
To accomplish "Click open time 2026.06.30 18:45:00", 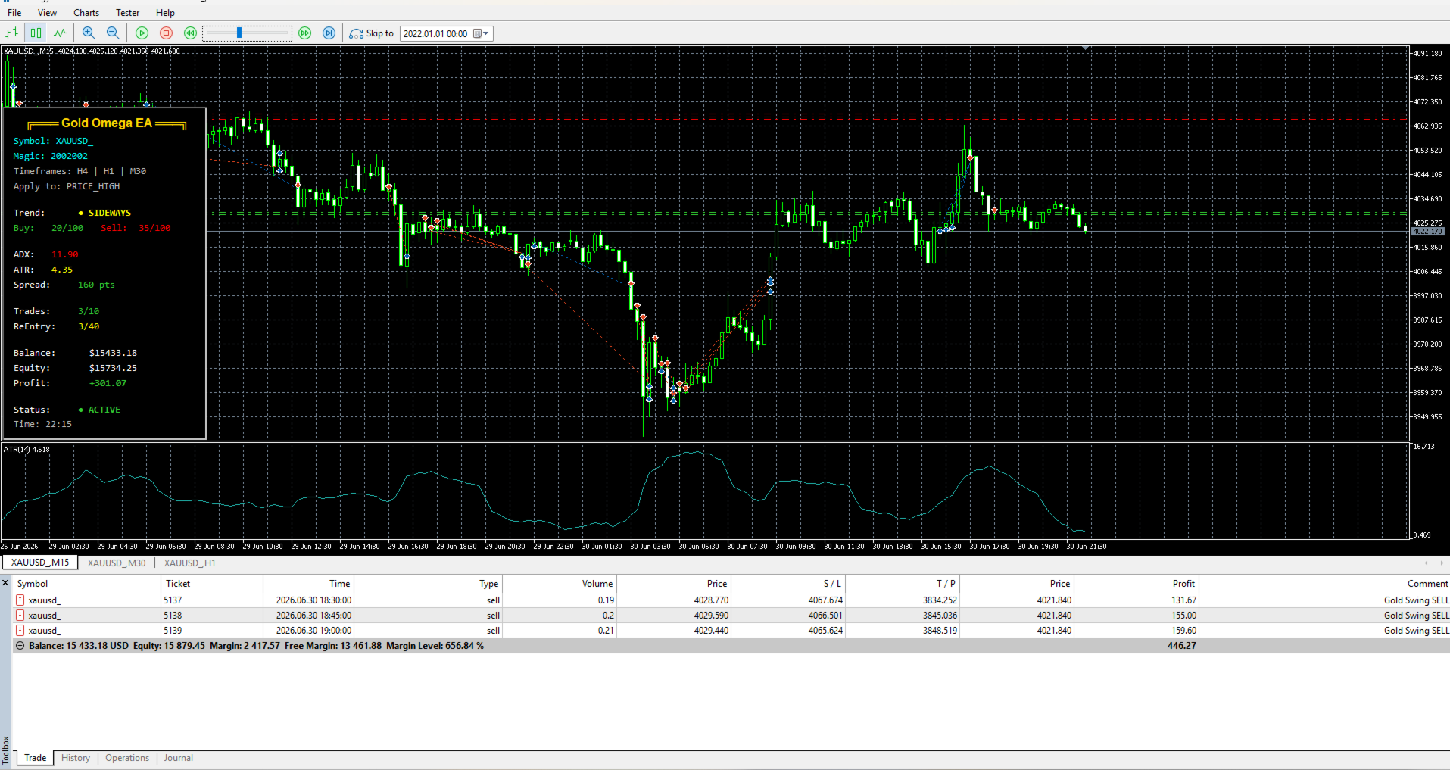I will click(313, 616).
